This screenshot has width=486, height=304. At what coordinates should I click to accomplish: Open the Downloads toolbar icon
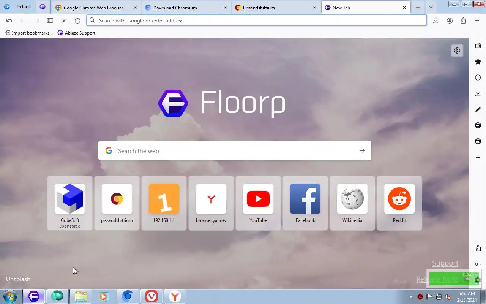(x=436, y=21)
